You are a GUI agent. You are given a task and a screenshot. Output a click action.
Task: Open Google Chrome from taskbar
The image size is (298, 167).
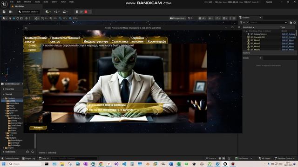pyautogui.click(x=101, y=164)
